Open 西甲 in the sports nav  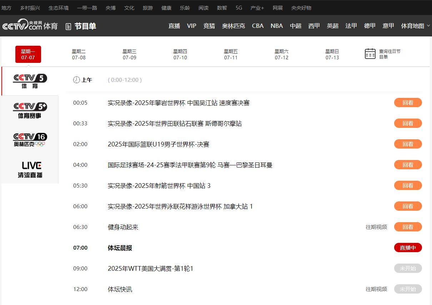click(314, 26)
